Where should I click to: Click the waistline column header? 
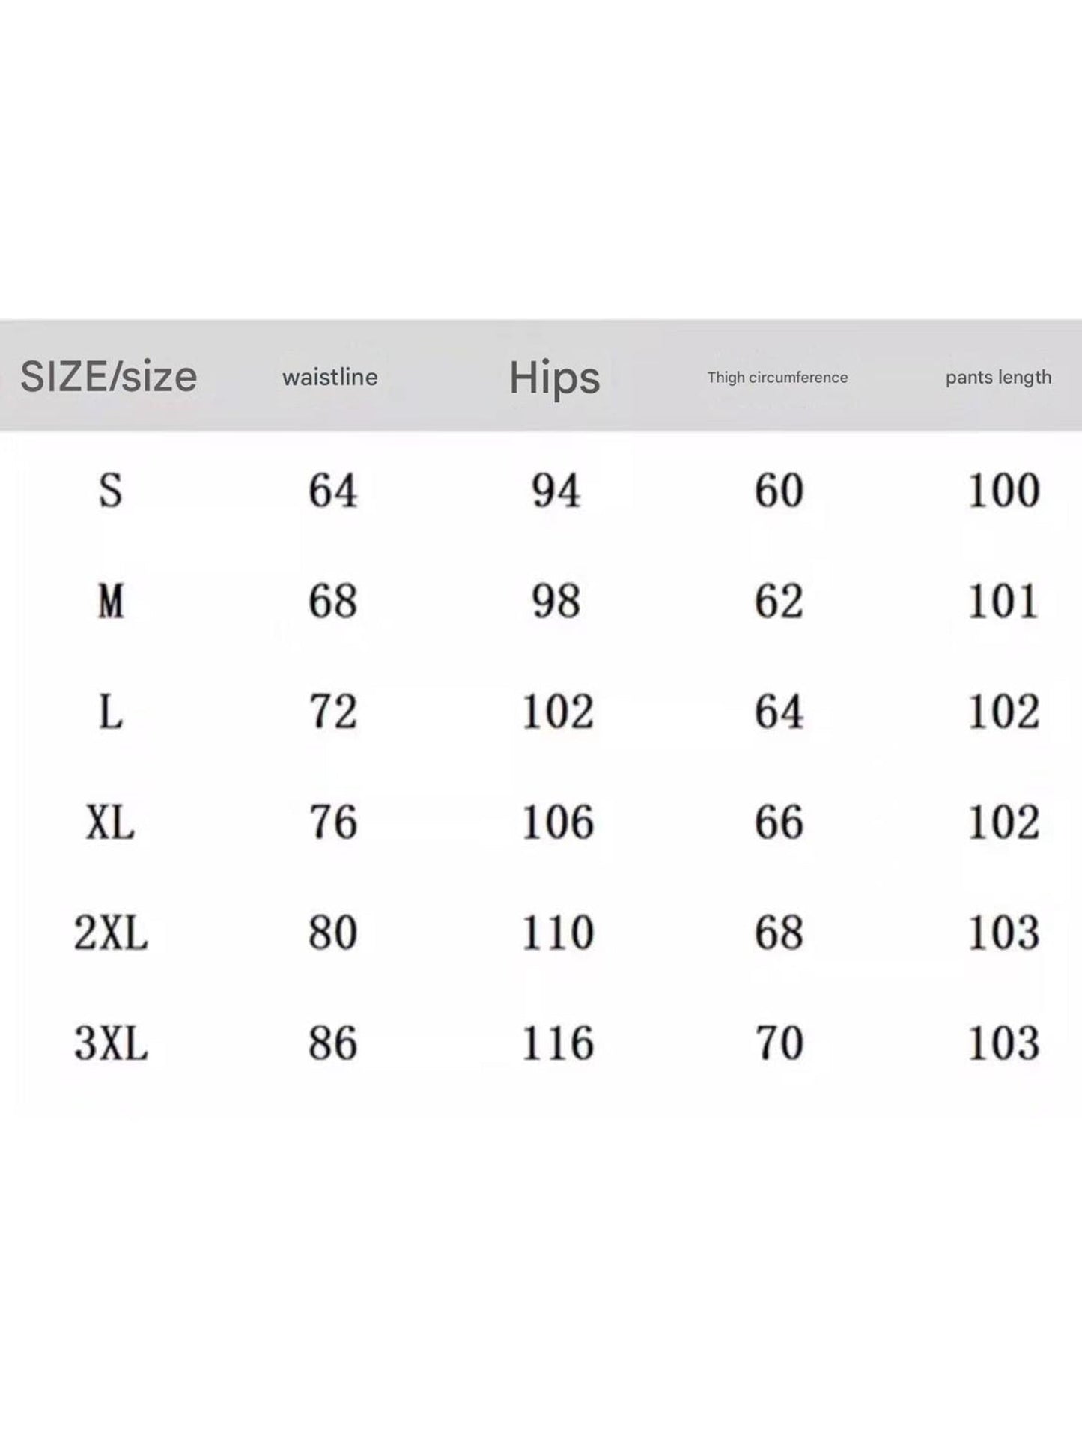click(x=330, y=377)
